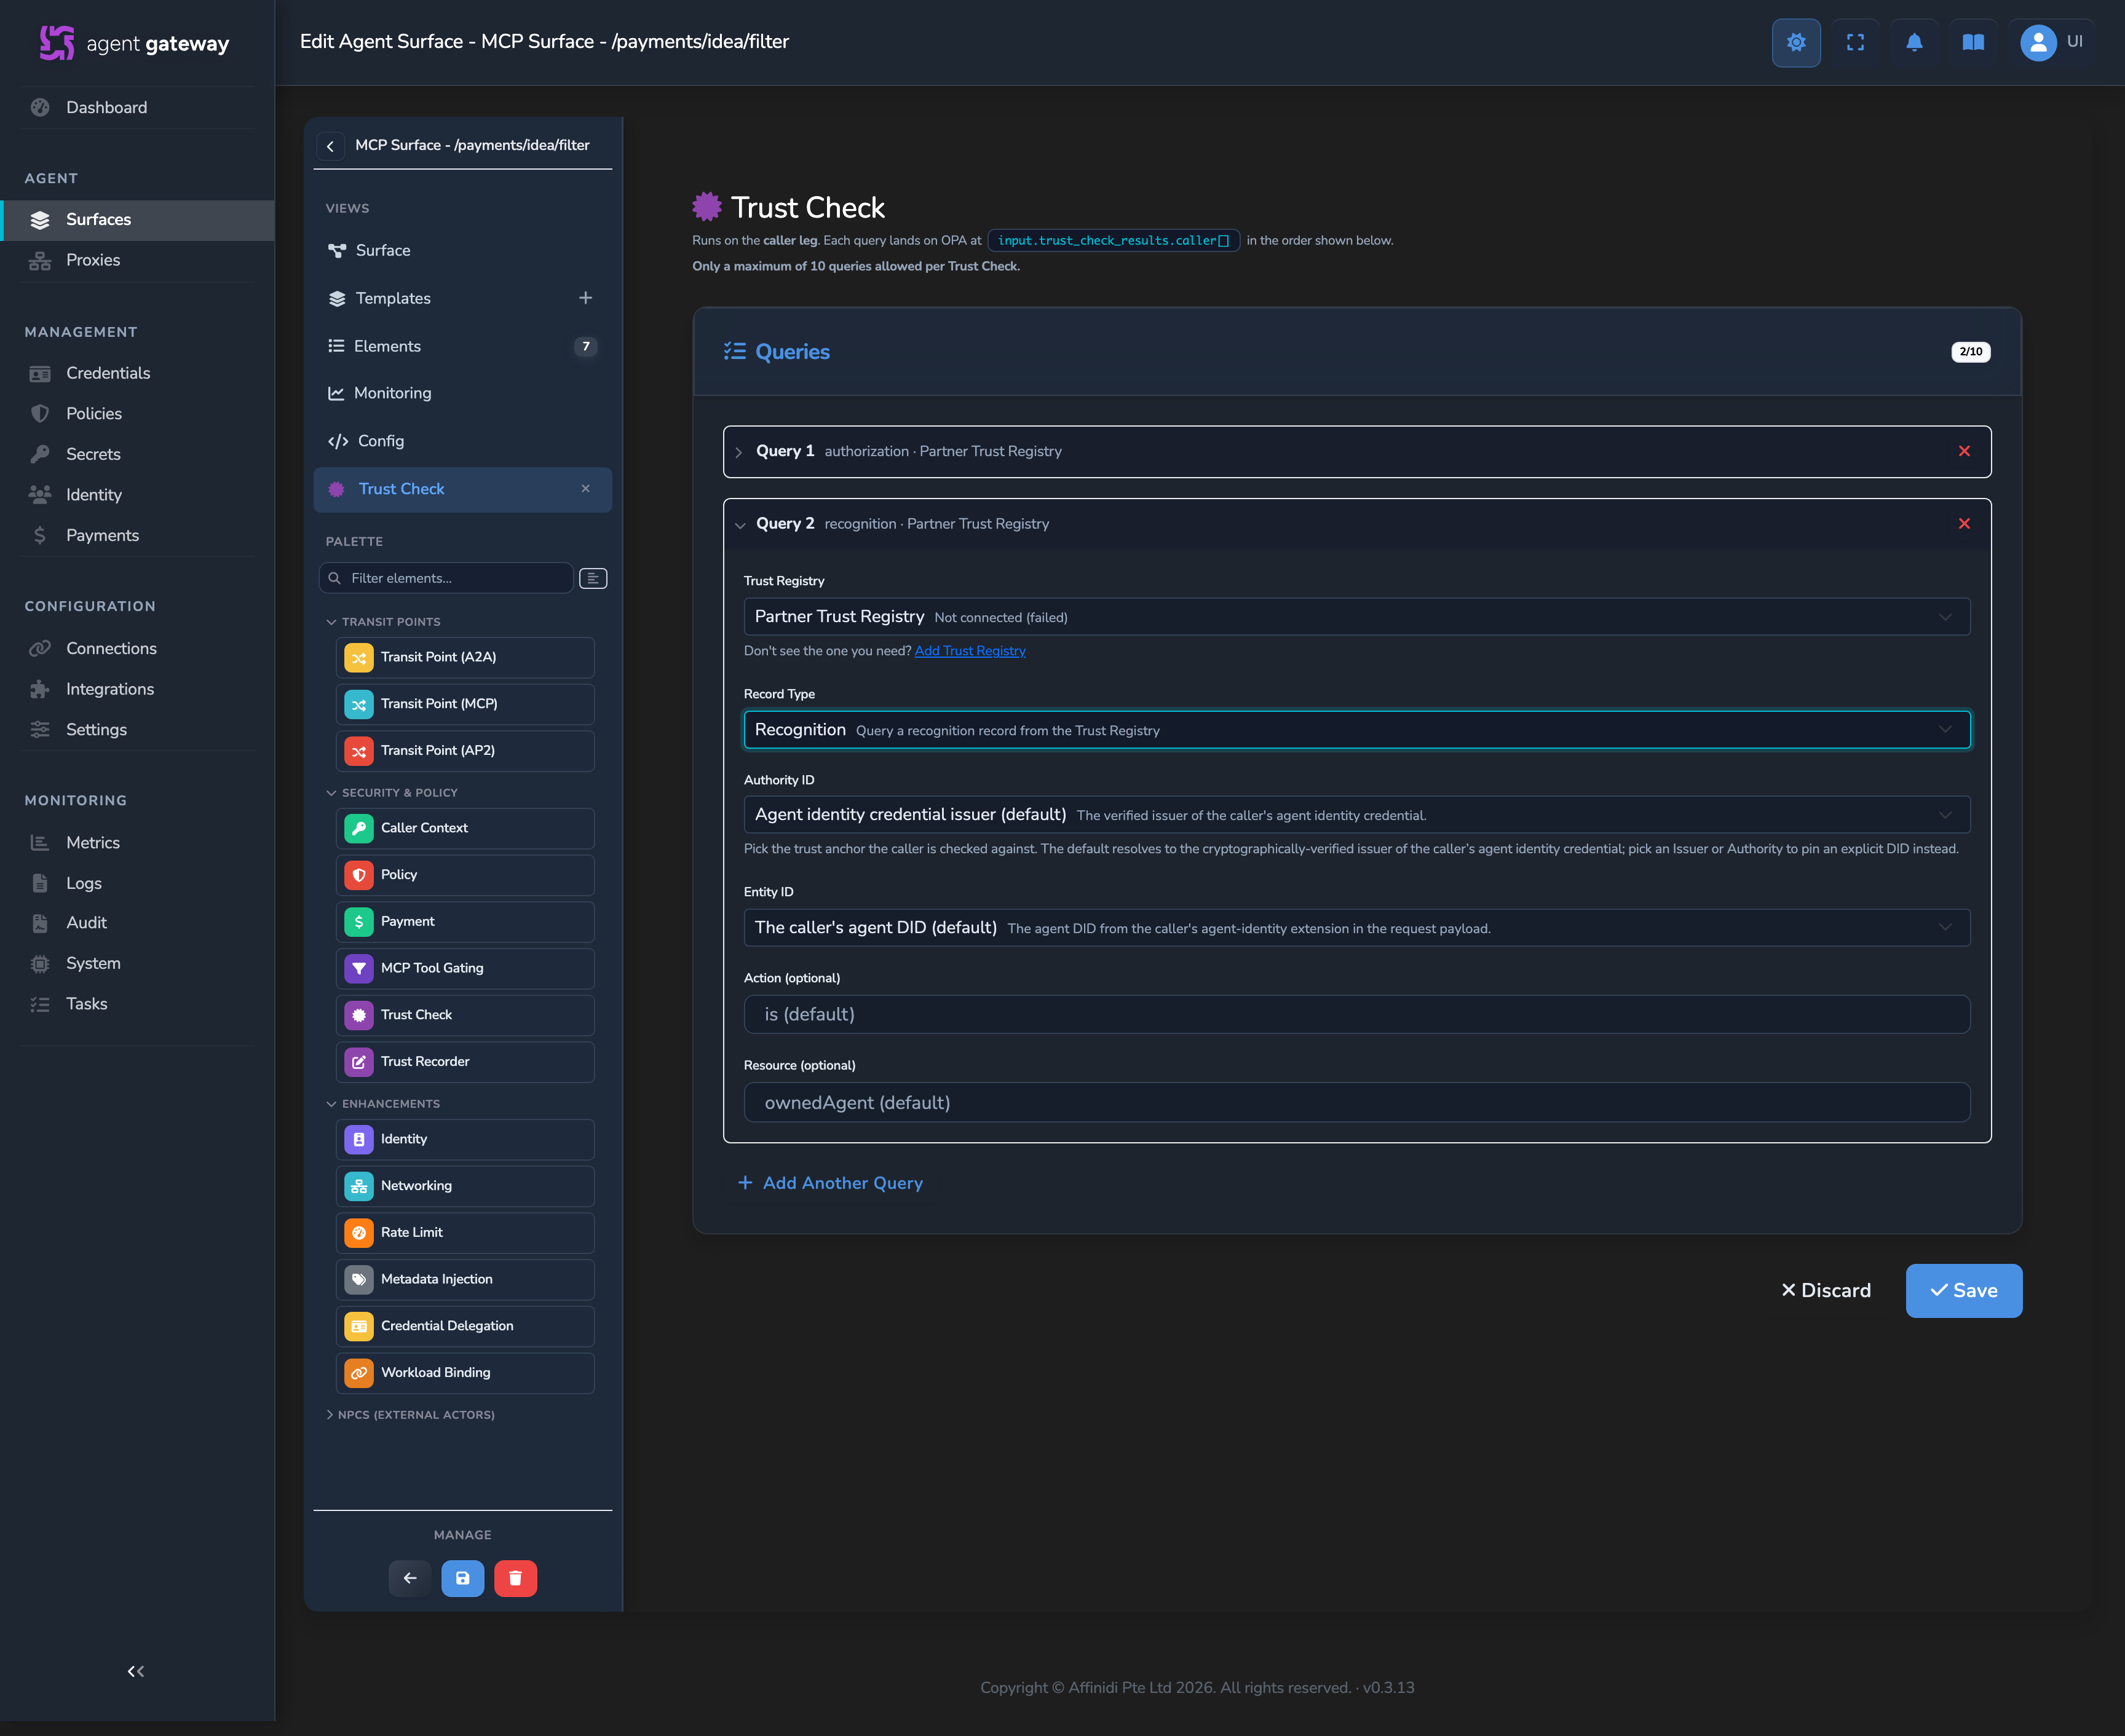Toggle fullscreen mode icon
The image size is (2125, 1736).
(1854, 42)
